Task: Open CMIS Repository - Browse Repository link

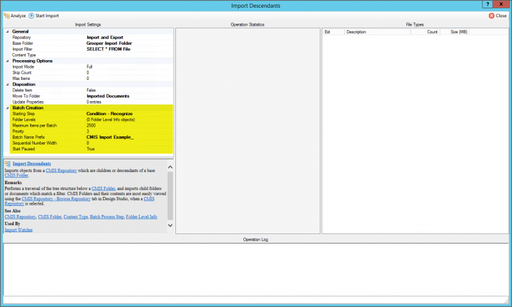Action: pyautogui.click(x=56, y=199)
